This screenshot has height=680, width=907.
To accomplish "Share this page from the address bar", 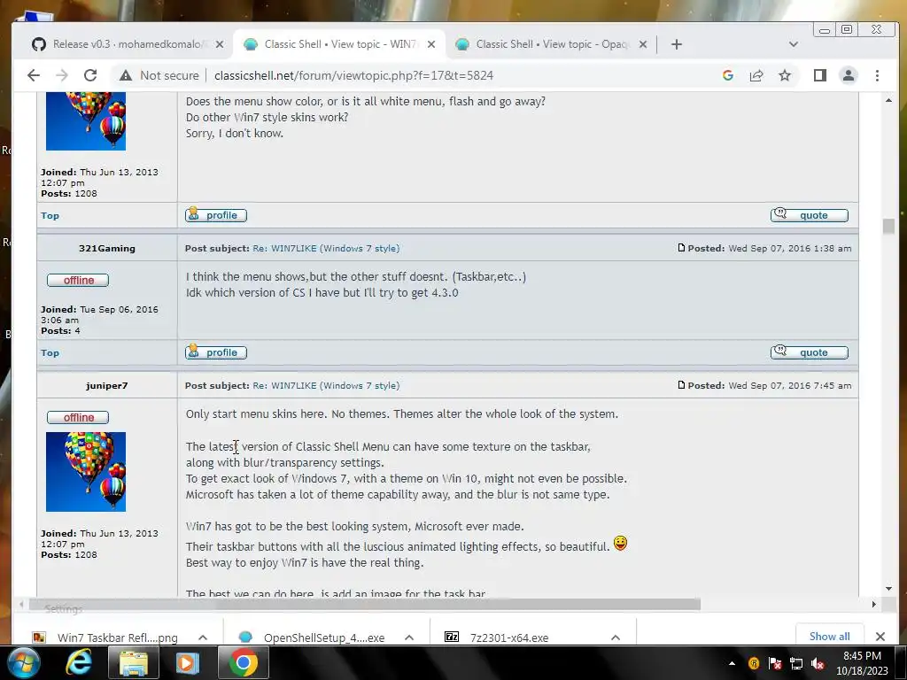I will pos(756,75).
